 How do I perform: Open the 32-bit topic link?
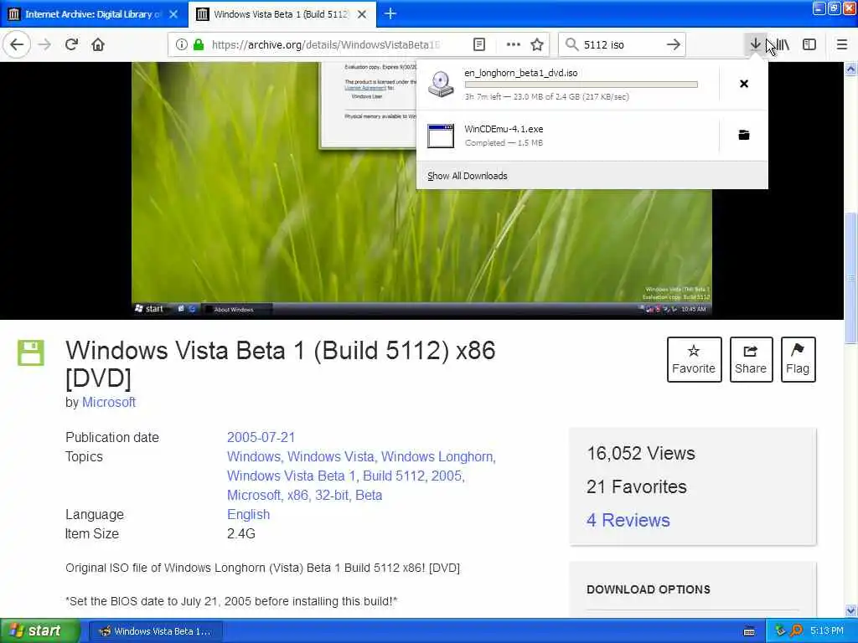pyautogui.click(x=332, y=495)
